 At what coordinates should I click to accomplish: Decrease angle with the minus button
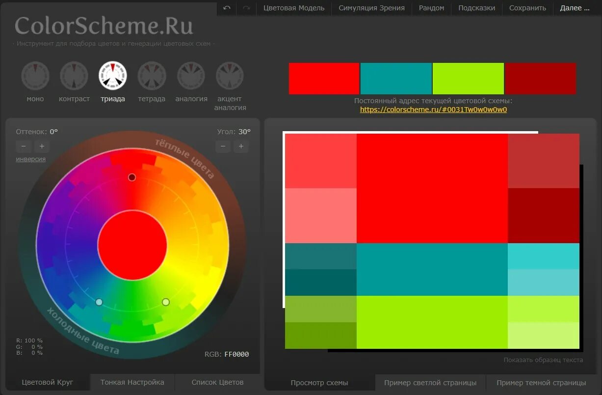223,146
